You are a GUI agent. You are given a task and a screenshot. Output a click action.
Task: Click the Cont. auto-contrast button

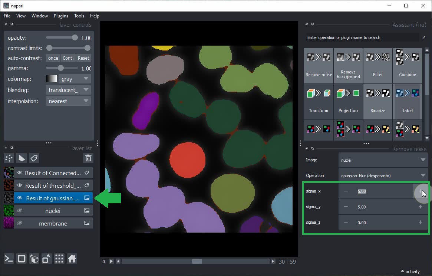tap(68, 58)
